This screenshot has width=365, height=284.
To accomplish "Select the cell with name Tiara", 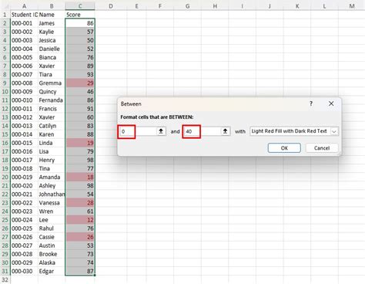I will coord(52,74).
